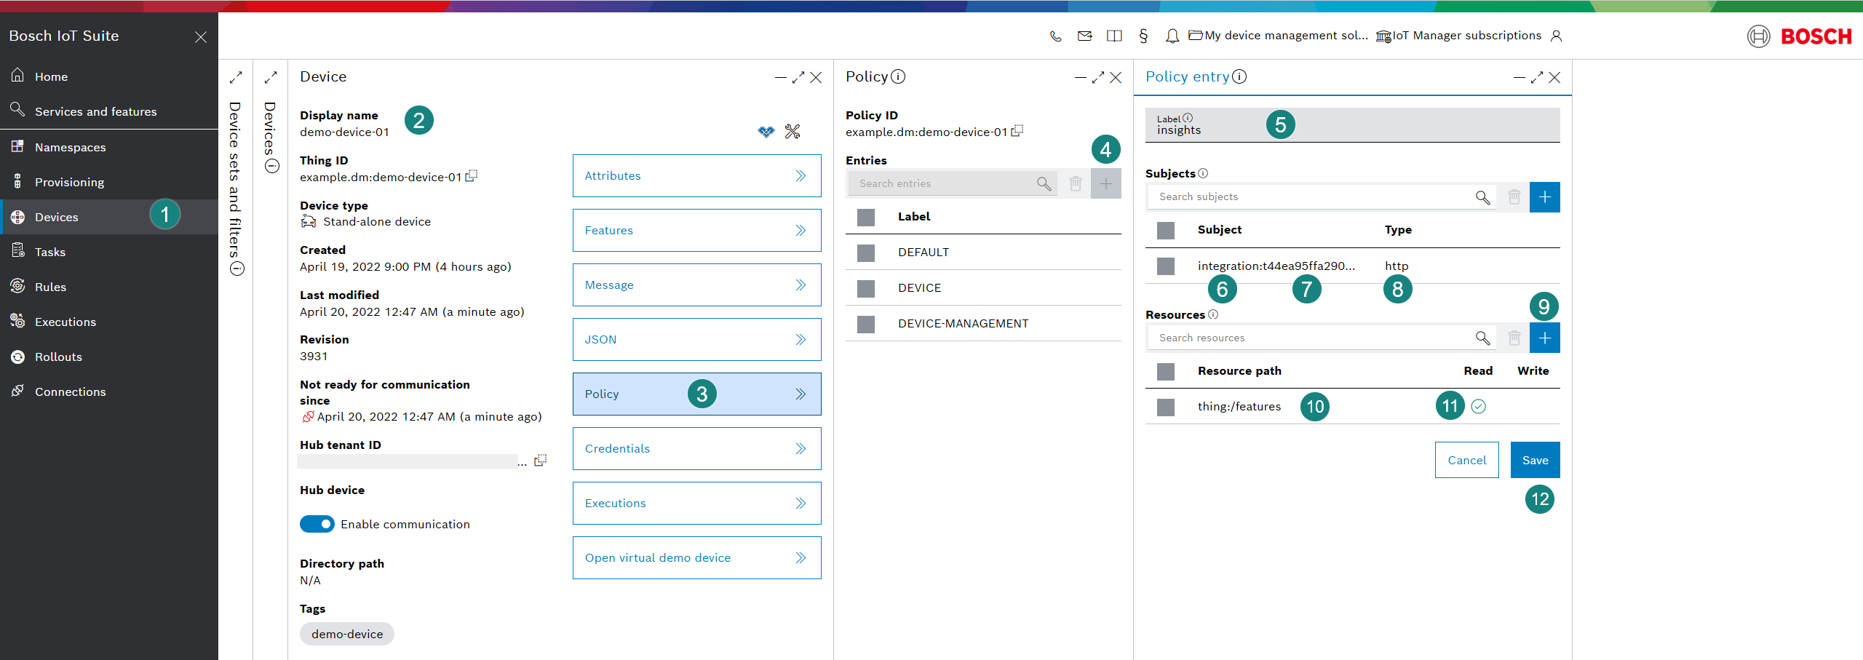Click search magnifier in Search entries field

tap(1044, 184)
